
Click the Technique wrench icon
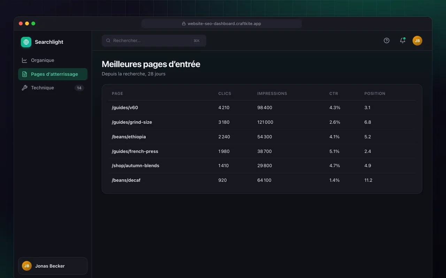click(x=24, y=88)
